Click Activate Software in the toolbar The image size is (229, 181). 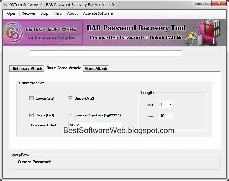click(98, 13)
